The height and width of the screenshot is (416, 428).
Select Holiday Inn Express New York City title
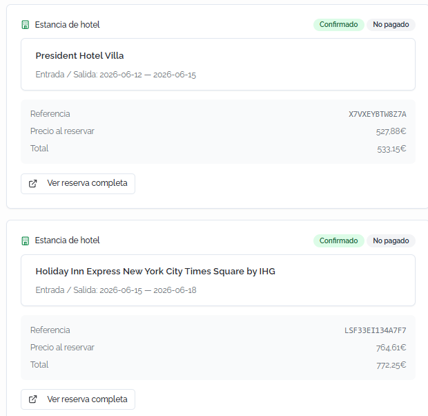click(155, 272)
